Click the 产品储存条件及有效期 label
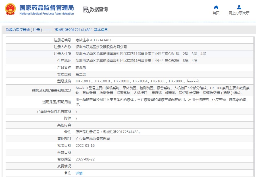This screenshot has height=177, width=256. point(54,111)
